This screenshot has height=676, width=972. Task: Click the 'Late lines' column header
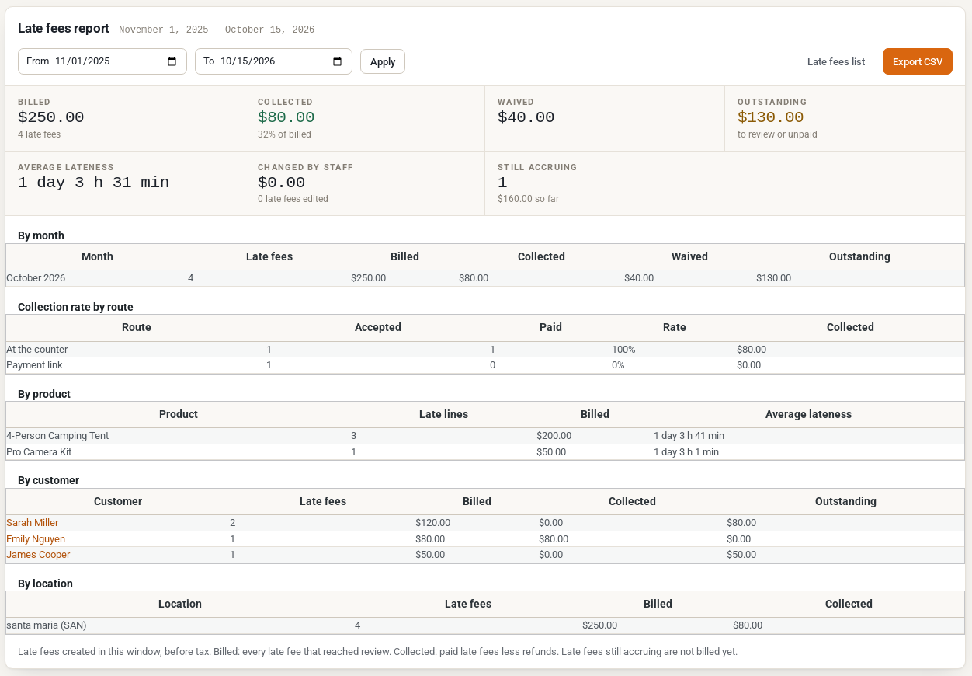[443, 414]
